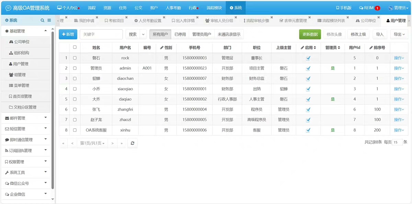
Task: Open the 导出 dropdown
Action: tap(399, 34)
